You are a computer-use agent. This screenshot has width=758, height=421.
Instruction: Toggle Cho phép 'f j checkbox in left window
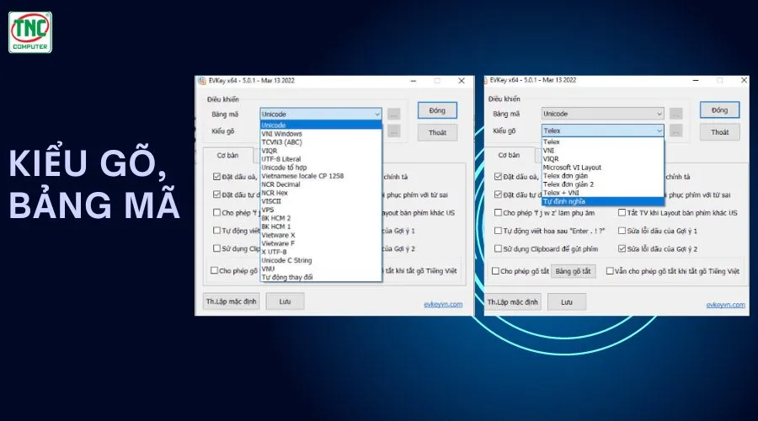(x=216, y=213)
